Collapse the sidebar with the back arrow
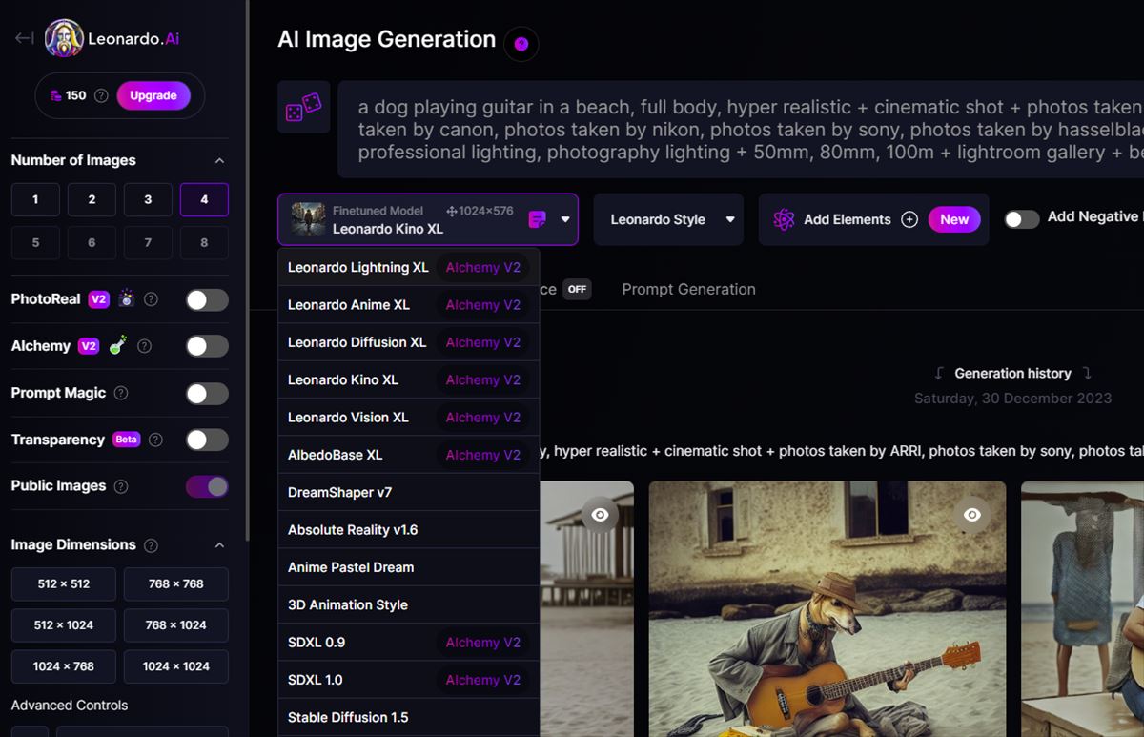Viewport: 1144px width, 737px height. click(24, 38)
